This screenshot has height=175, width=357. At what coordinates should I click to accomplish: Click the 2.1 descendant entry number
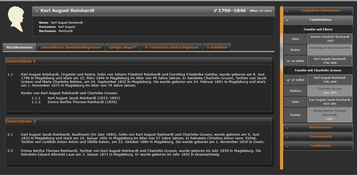coord(10,135)
